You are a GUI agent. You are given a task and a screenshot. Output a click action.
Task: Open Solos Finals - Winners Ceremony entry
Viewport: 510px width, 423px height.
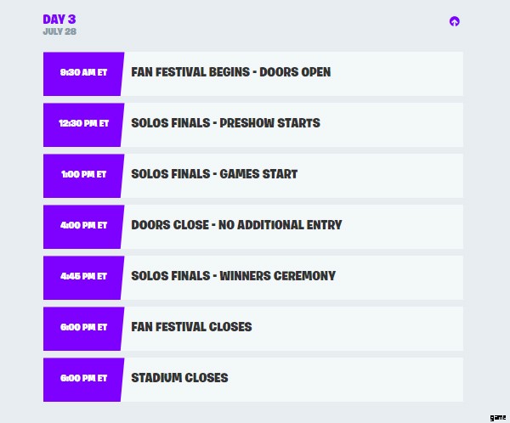click(233, 276)
